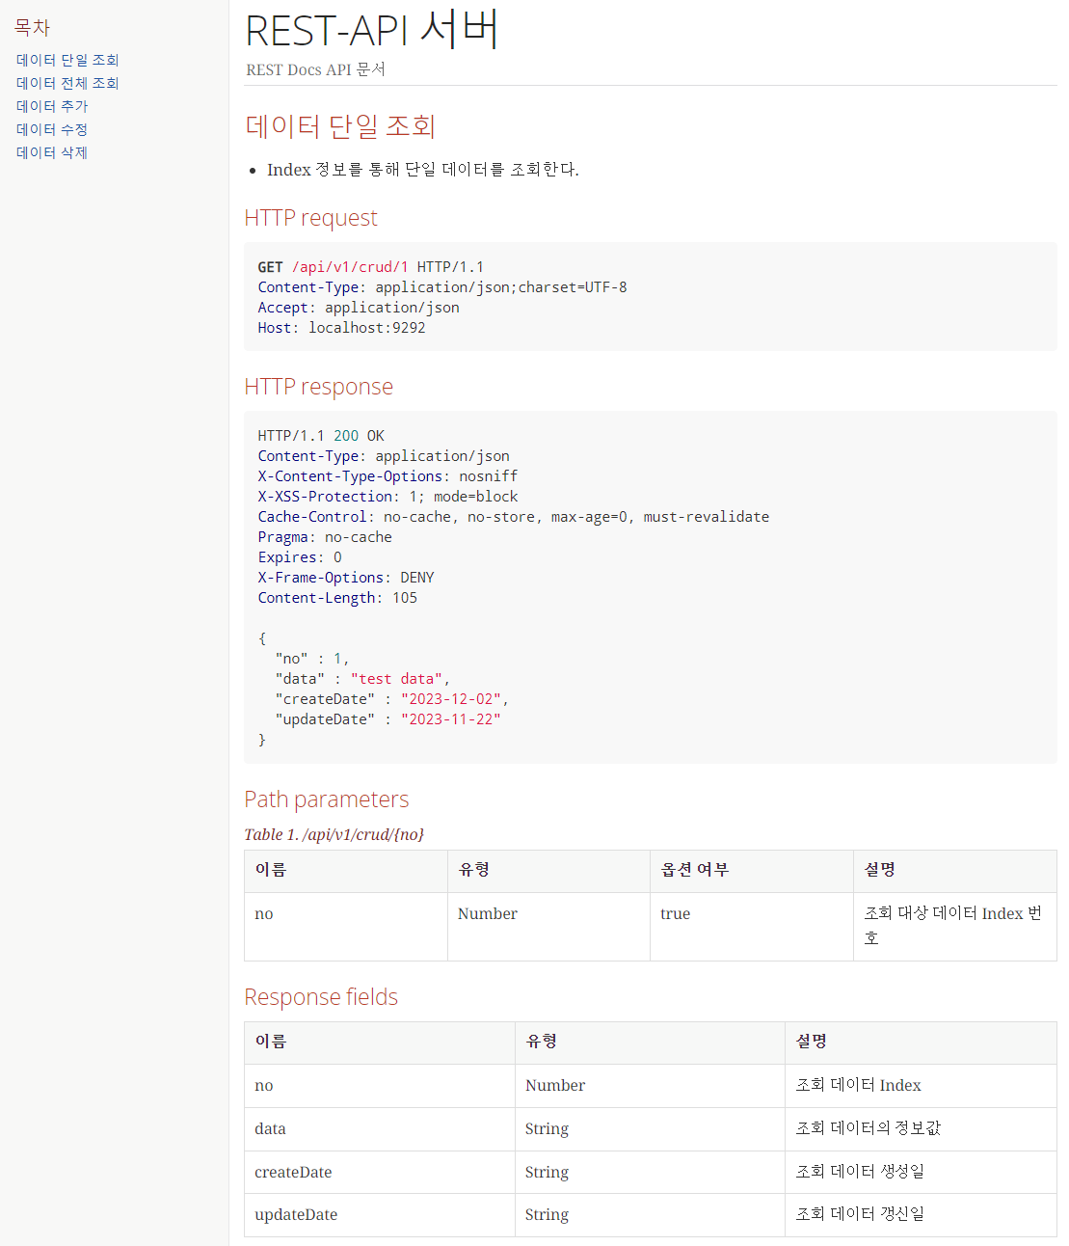The image size is (1069, 1246).
Task: Select the "test data" JSON value
Action: (396, 679)
